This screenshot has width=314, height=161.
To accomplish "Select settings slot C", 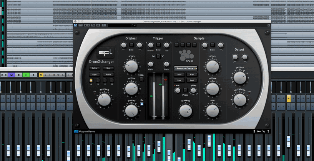I will click(105, 80).
